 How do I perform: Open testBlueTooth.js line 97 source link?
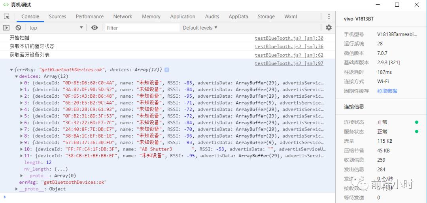[x=289, y=63]
